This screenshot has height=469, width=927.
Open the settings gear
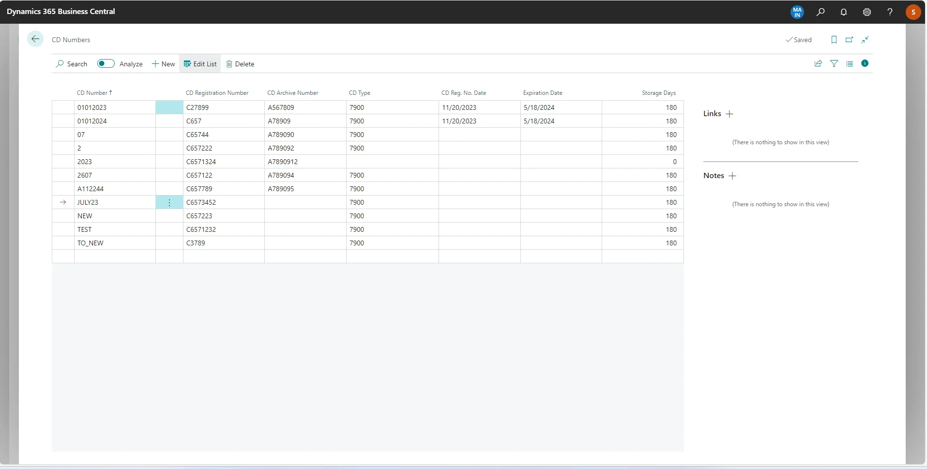[867, 12]
